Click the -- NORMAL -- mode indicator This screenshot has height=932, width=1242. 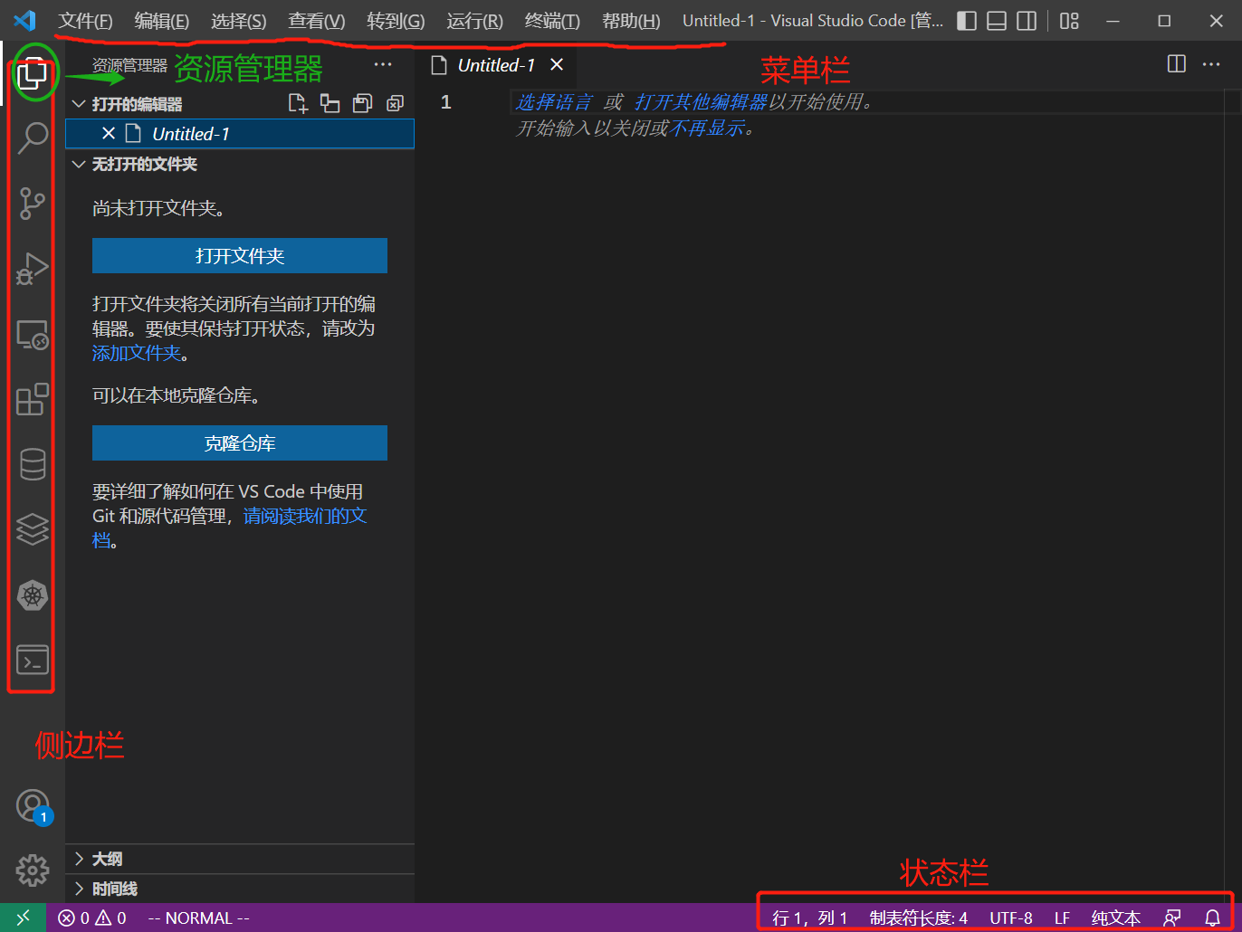click(x=198, y=918)
